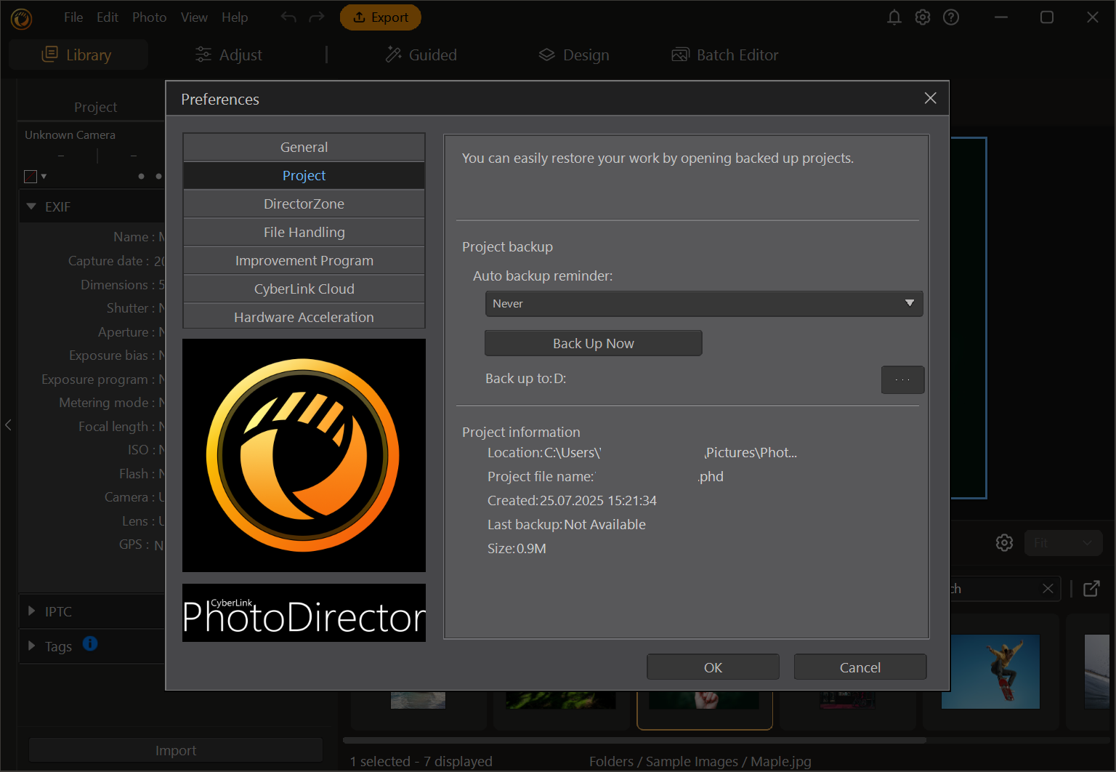Click the Tags info icon
The height and width of the screenshot is (772, 1116).
[x=90, y=644]
